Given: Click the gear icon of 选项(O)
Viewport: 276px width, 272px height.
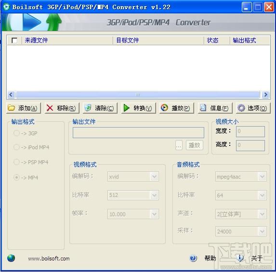Looking at the screenshot, I should pyautogui.click(x=241, y=108).
